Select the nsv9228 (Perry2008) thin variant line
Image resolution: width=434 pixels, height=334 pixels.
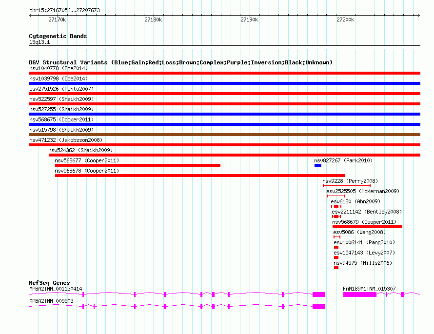[x=347, y=186]
